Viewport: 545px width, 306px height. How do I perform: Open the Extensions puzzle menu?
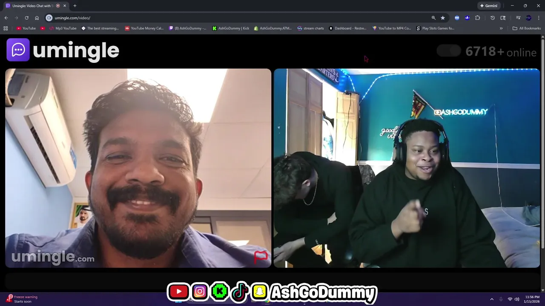477,18
